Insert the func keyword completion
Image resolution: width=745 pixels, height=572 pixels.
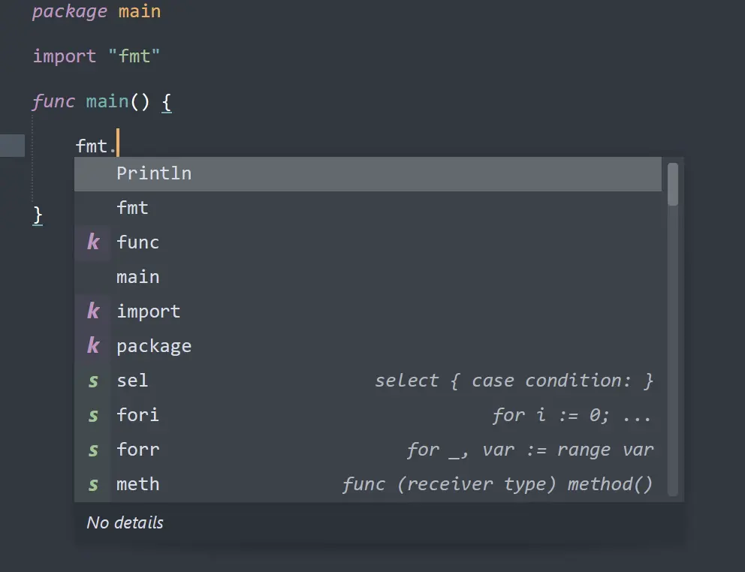point(138,242)
